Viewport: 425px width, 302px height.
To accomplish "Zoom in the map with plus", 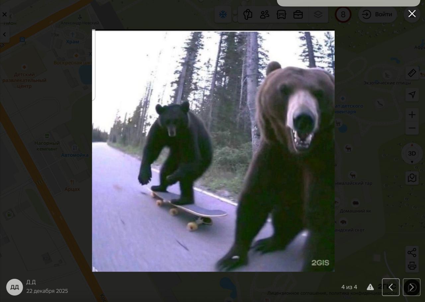I will click(412, 115).
